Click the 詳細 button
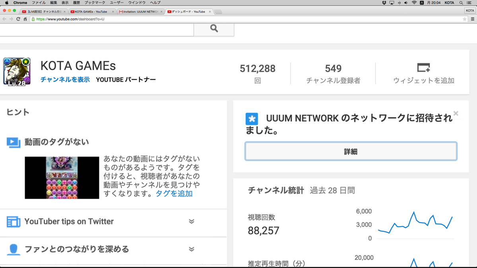 351,151
